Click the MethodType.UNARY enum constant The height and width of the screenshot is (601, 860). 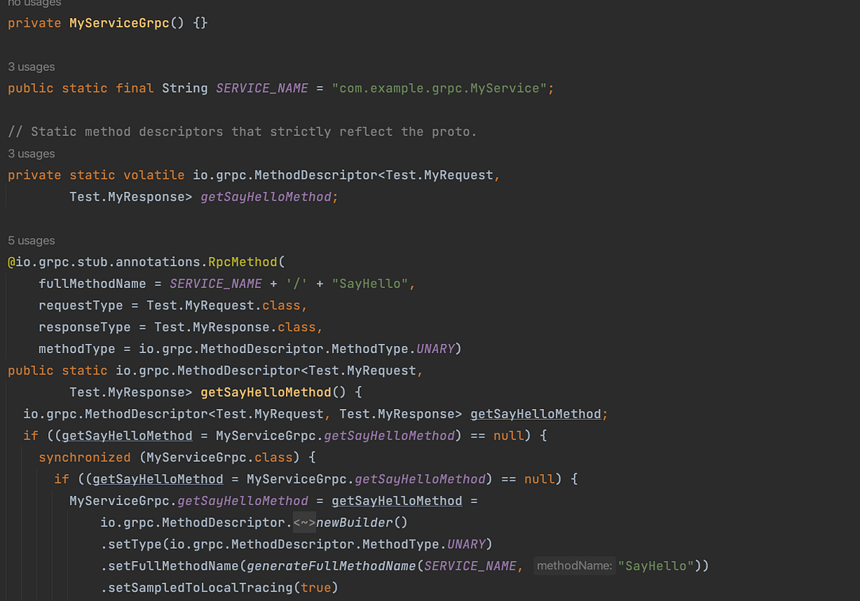[x=437, y=348]
